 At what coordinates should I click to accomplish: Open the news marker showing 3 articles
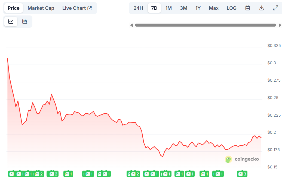coord(242,174)
